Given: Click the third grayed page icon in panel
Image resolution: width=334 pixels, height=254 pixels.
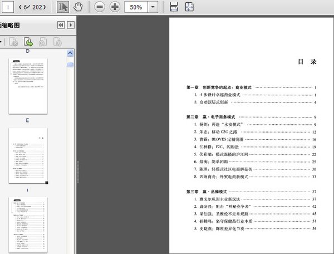Looking at the screenshot, I should (x=42, y=42).
